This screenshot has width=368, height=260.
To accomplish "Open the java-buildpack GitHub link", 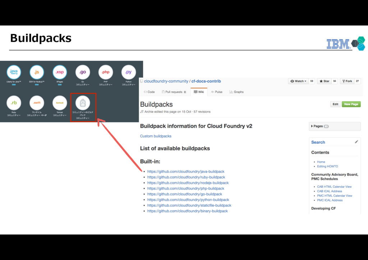I will pos(186,171).
